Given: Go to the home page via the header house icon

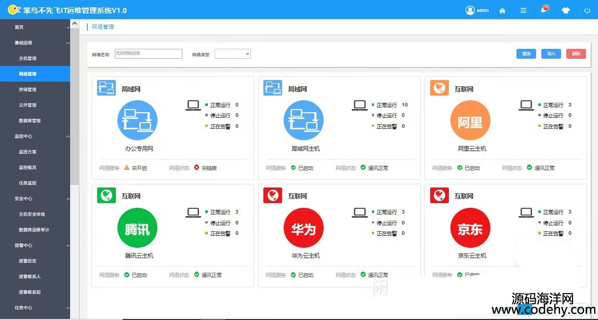Looking at the screenshot, I should click(502, 11).
